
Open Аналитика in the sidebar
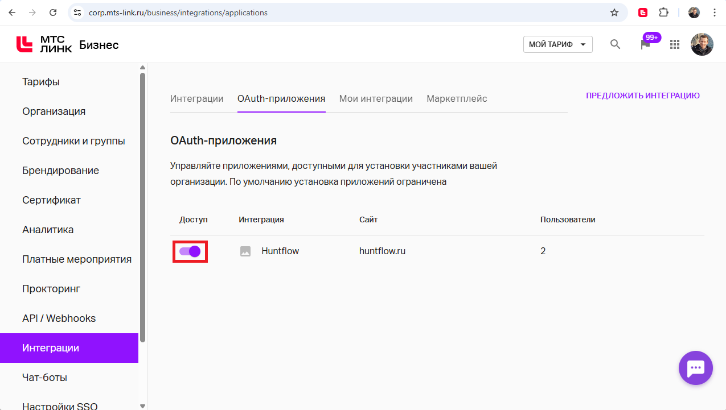click(69, 230)
